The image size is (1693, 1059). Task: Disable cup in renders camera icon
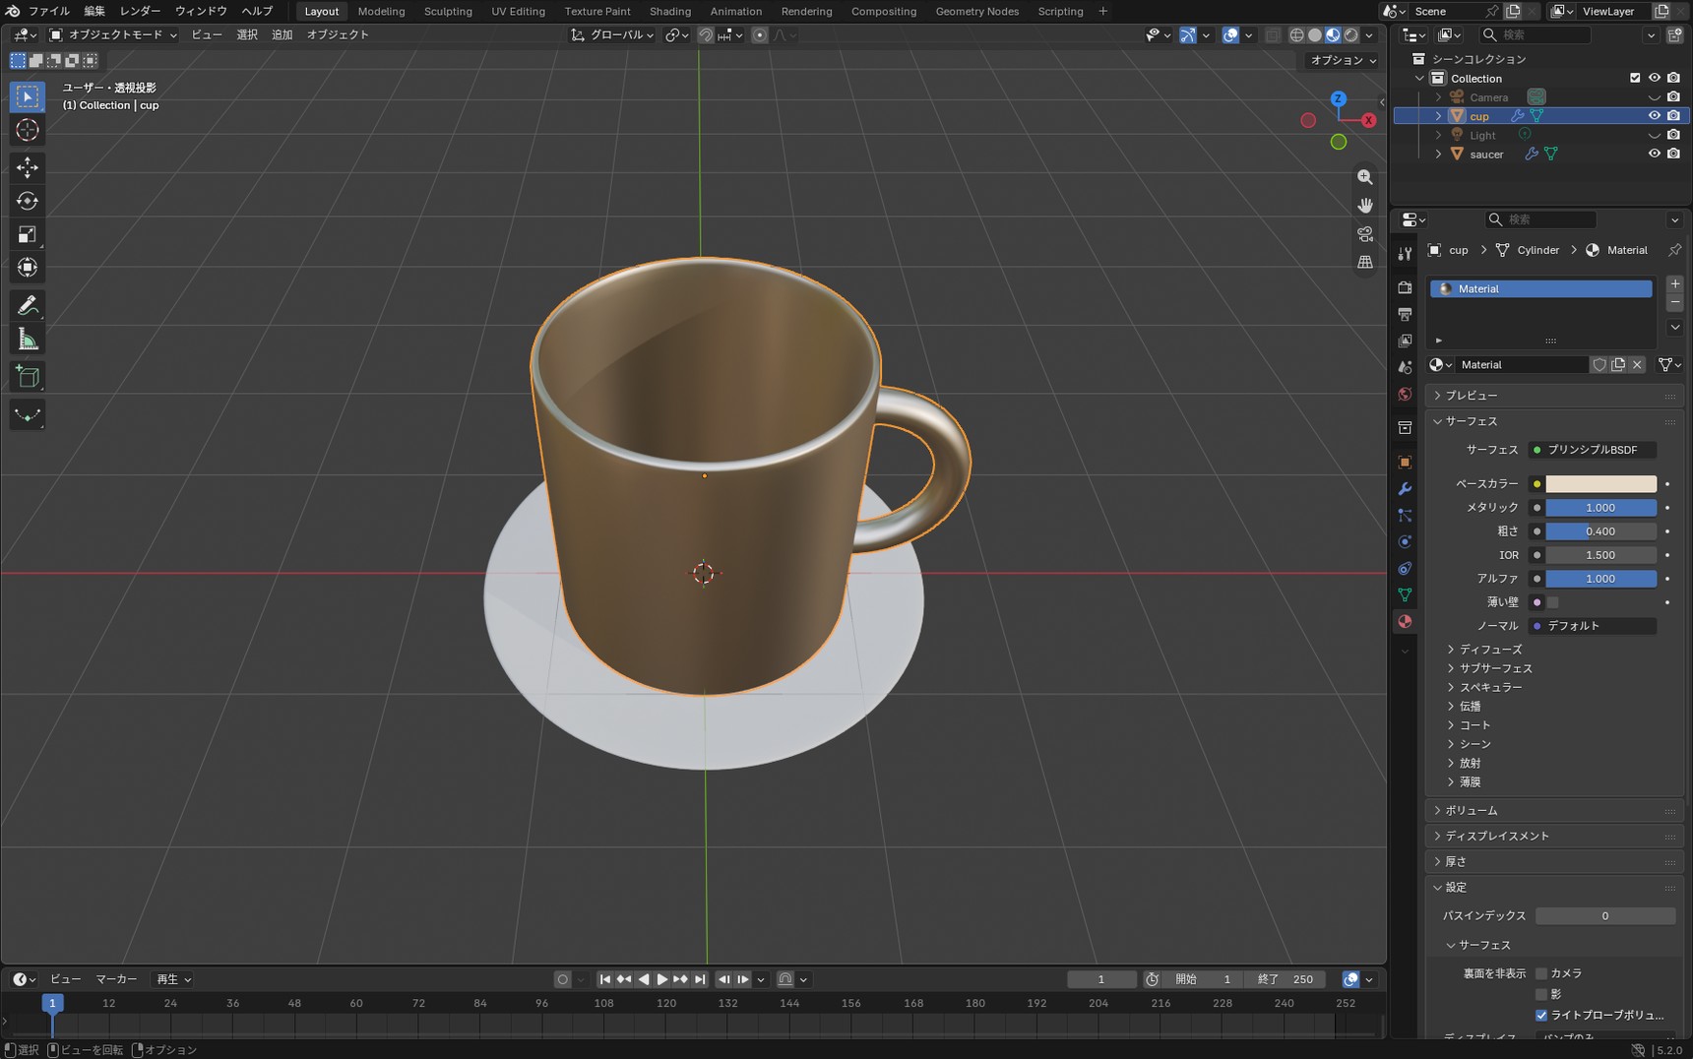click(x=1673, y=116)
